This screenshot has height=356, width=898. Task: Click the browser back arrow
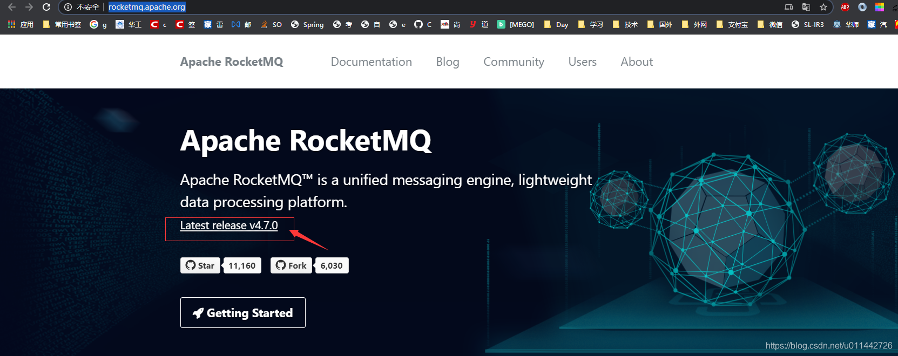tap(12, 7)
